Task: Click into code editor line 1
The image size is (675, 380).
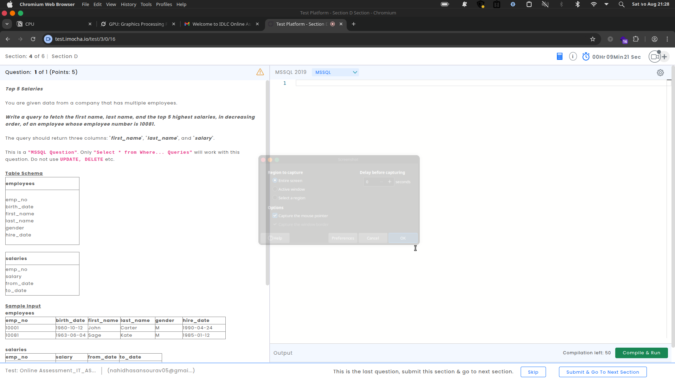Action: 457,83
